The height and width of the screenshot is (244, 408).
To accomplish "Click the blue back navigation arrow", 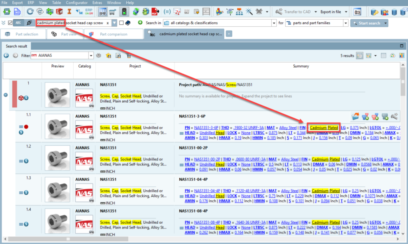I will (x=6, y=55).
